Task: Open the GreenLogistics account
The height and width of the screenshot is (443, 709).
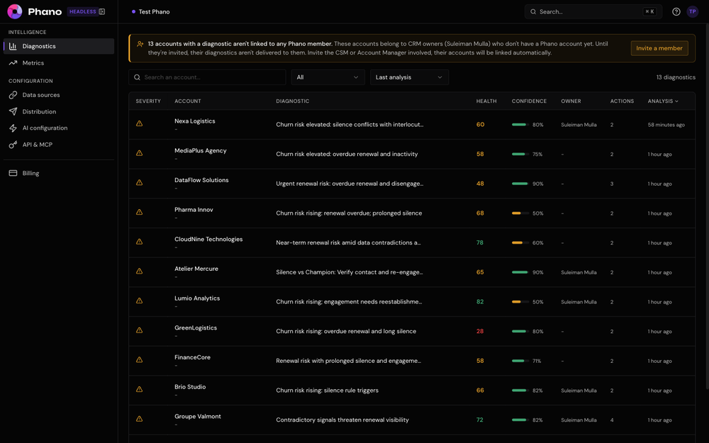Action: pyautogui.click(x=196, y=327)
